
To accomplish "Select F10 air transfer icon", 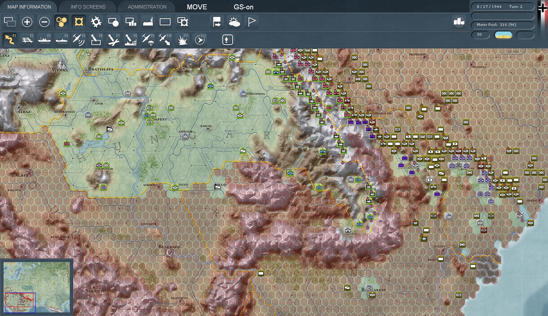I will click(x=165, y=40).
